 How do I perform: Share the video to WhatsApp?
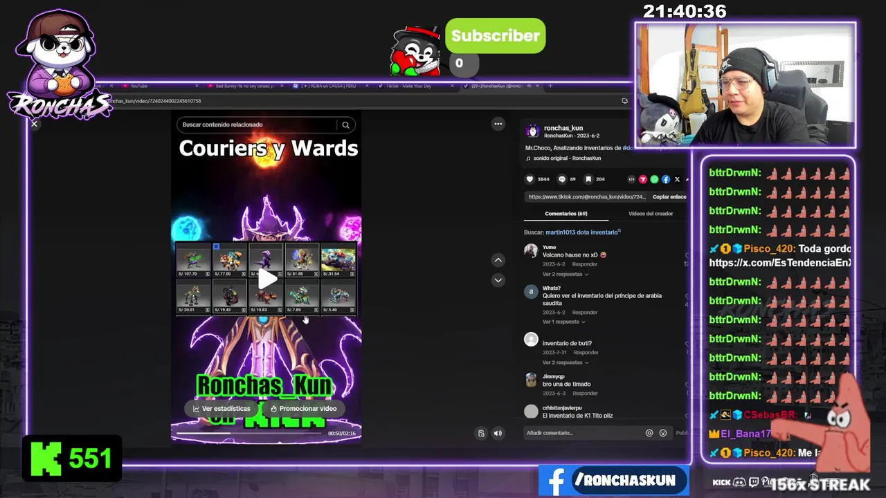654,179
